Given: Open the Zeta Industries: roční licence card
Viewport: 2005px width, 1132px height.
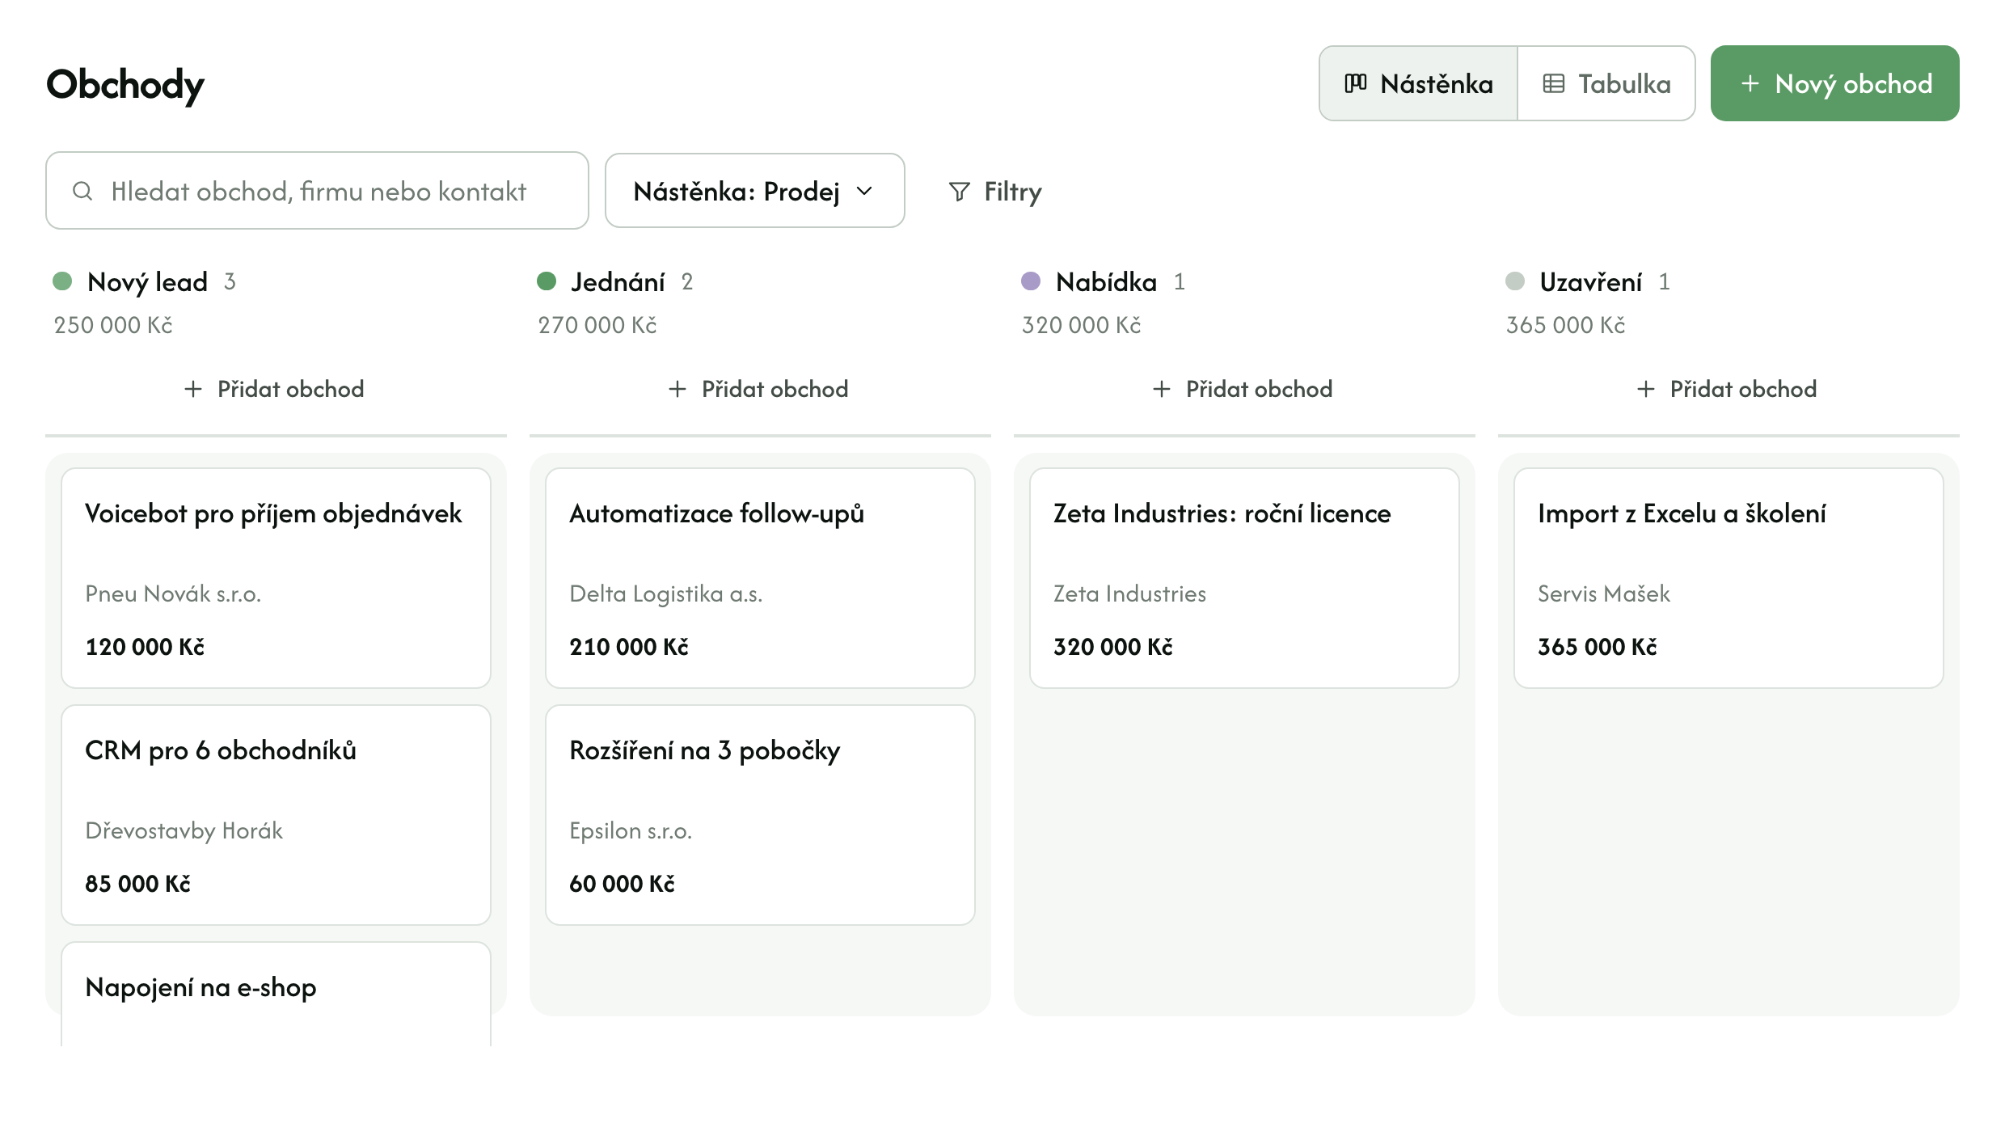Looking at the screenshot, I should coord(1244,578).
